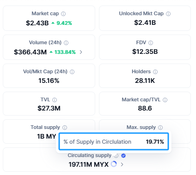Click the % of Supply in Circulation tooltip
This screenshot has height=175, width=196.
114,142
